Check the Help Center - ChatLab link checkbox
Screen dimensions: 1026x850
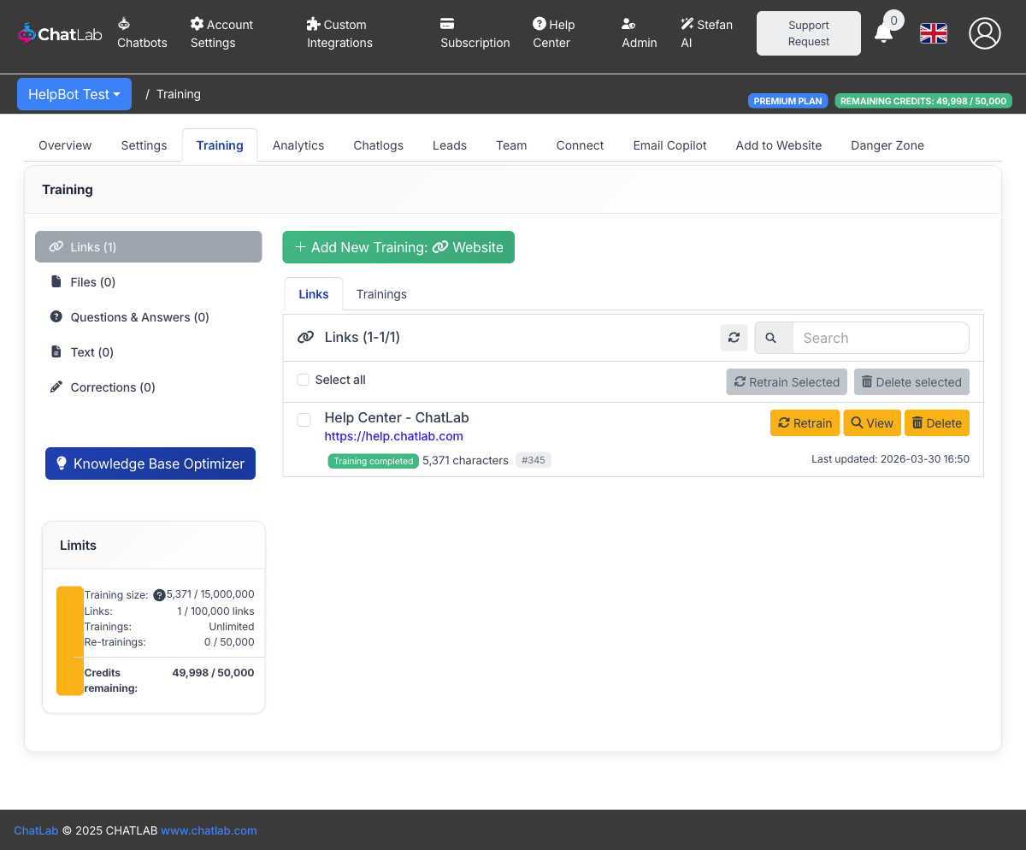(x=304, y=420)
